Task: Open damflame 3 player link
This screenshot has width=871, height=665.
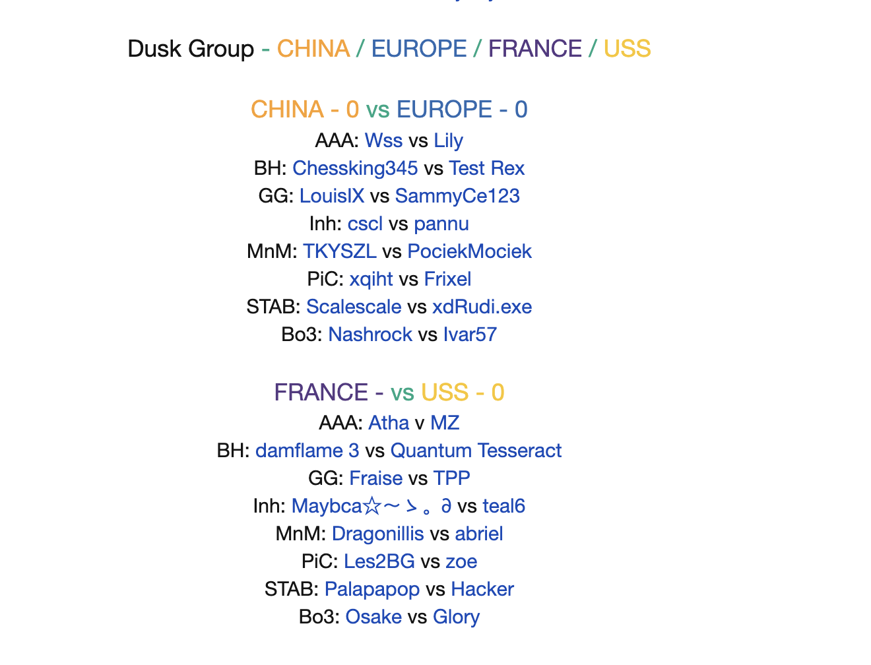Action: click(x=307, y=451)
